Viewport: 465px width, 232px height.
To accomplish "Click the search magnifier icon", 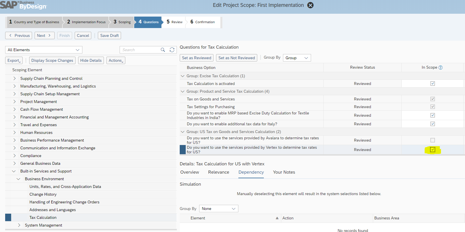I will (x=163, y=50).
